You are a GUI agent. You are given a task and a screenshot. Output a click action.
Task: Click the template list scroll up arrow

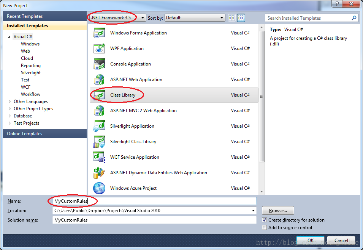262,27
